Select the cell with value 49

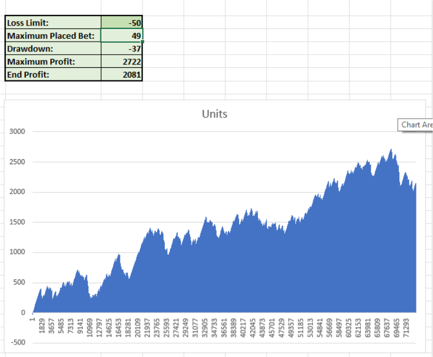(122, 36)
